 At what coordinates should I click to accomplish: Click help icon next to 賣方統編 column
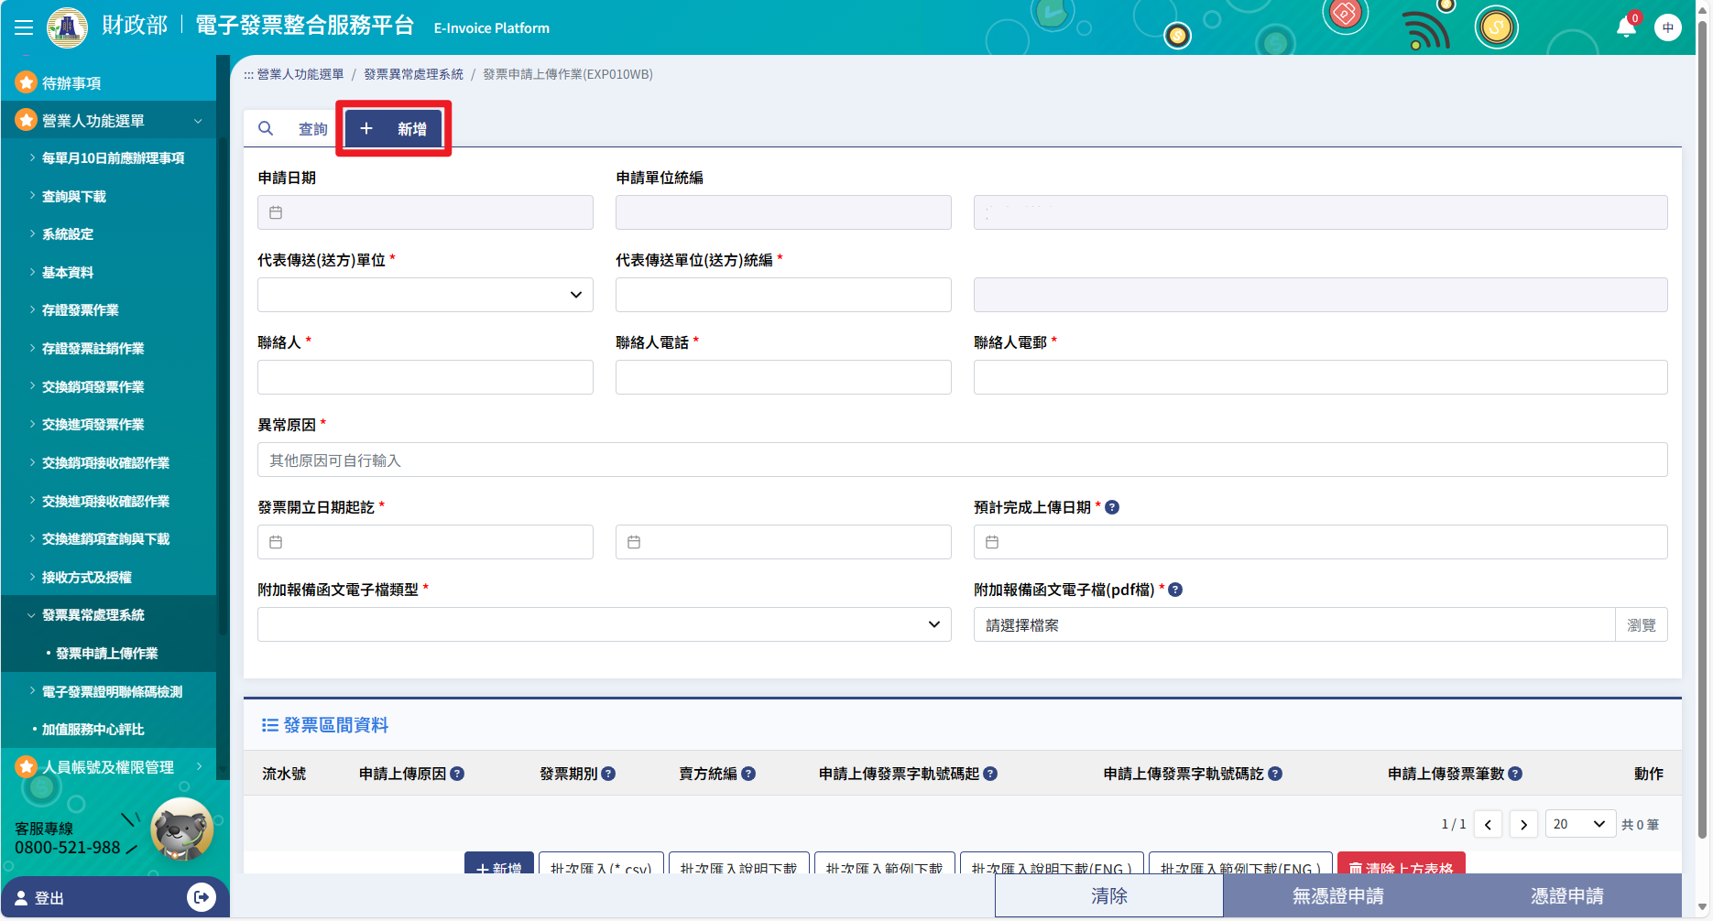click(x=748, y=774)
